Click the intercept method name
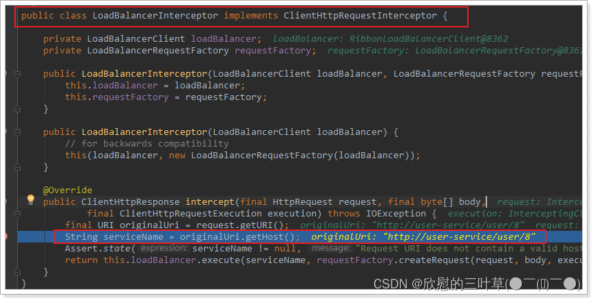The image size is (591, 298). [210, 202]
